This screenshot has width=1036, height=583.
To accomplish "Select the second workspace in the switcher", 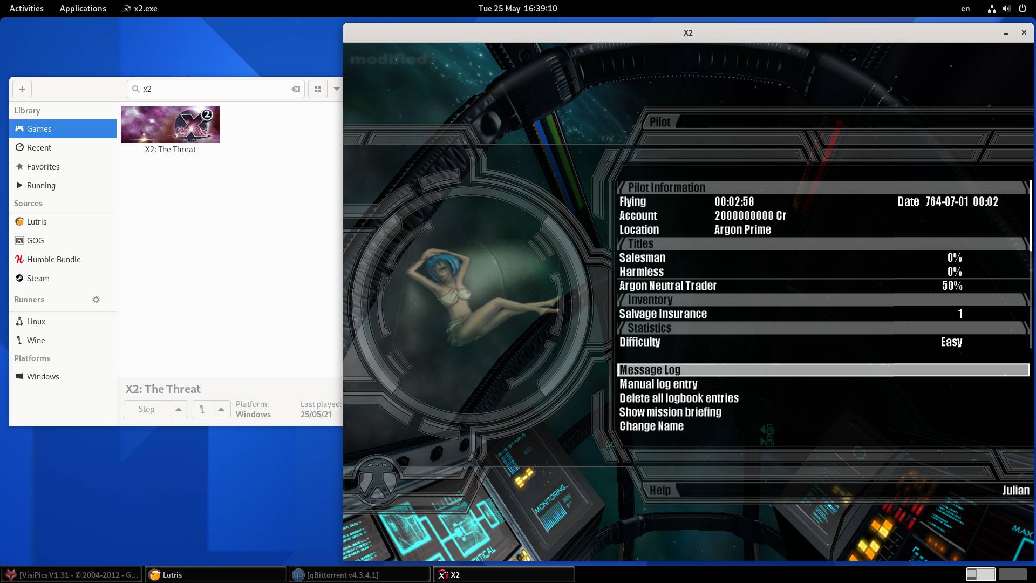I will click(1013, 574).
